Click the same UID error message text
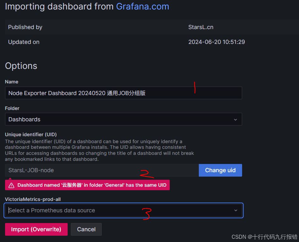The width and height of the screenshot is (299, 242). [x=92, y=185]
